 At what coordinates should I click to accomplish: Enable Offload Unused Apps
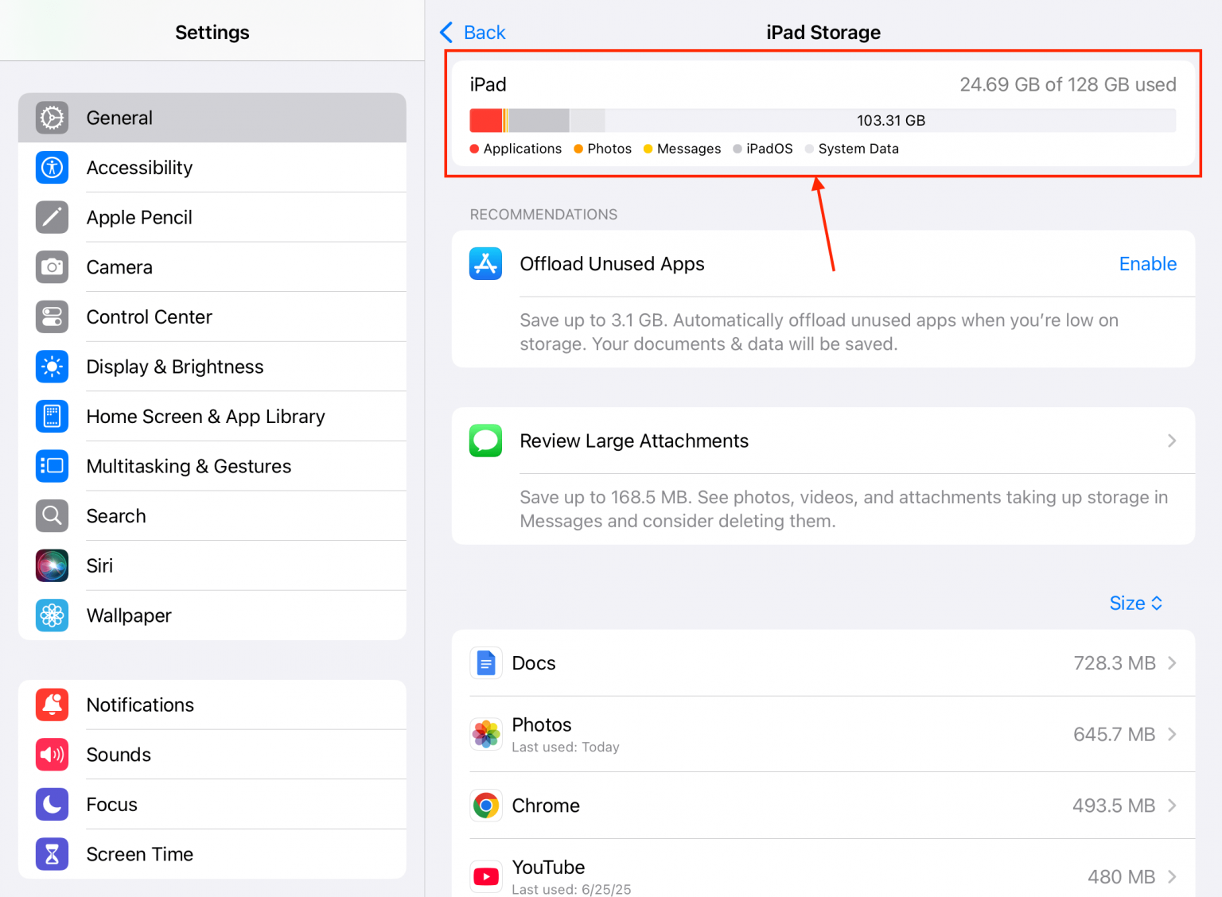click(x=1147, y=263)
